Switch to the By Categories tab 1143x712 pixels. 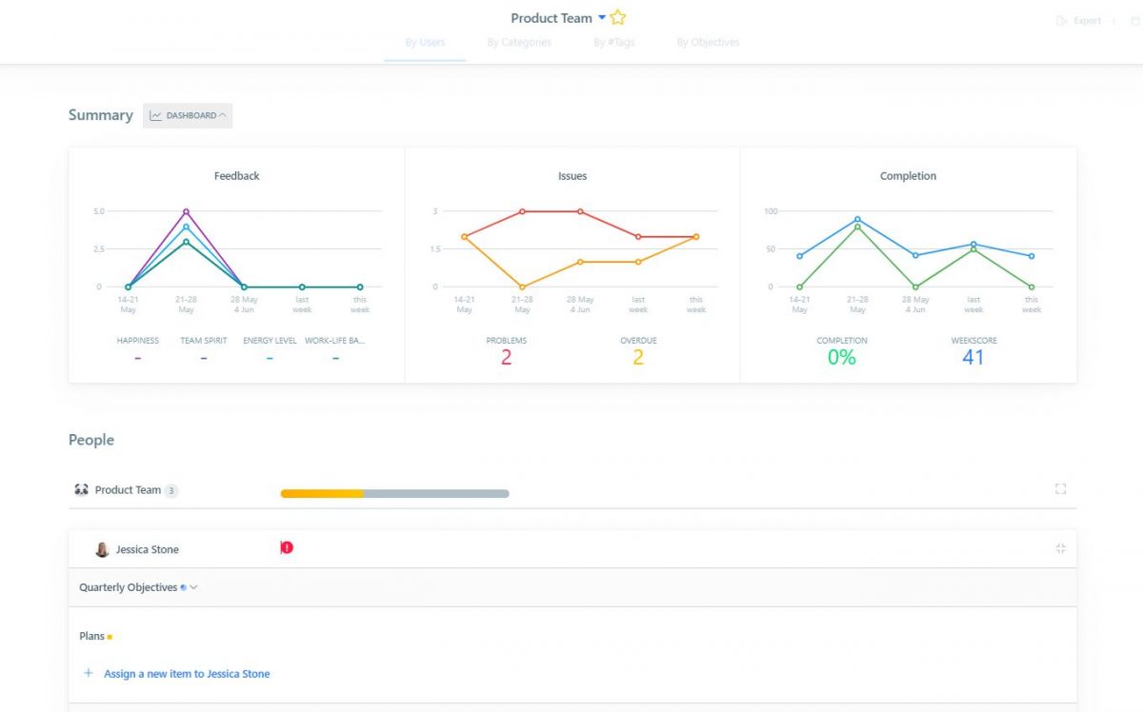tap(519, 42)
